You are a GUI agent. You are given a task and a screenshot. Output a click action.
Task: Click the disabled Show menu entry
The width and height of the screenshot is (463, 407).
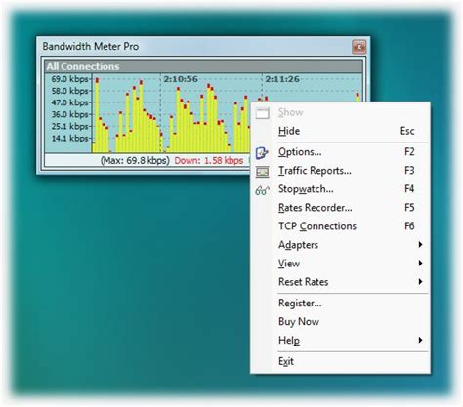click(340, 112)
